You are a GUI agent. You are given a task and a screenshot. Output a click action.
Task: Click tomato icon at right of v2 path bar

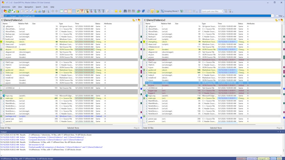click(282, 20)
